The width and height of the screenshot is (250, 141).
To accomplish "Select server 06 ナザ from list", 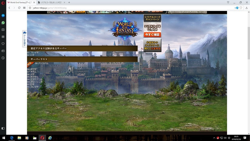I will [31, 74].
